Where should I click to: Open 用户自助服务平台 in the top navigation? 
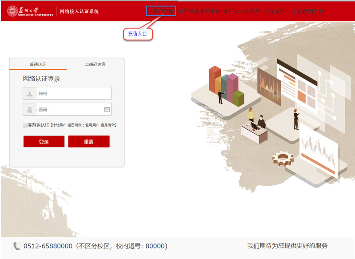[x=199, y=11]
